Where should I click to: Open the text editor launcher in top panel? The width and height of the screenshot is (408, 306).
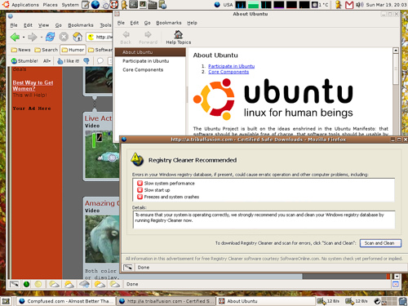86,5
